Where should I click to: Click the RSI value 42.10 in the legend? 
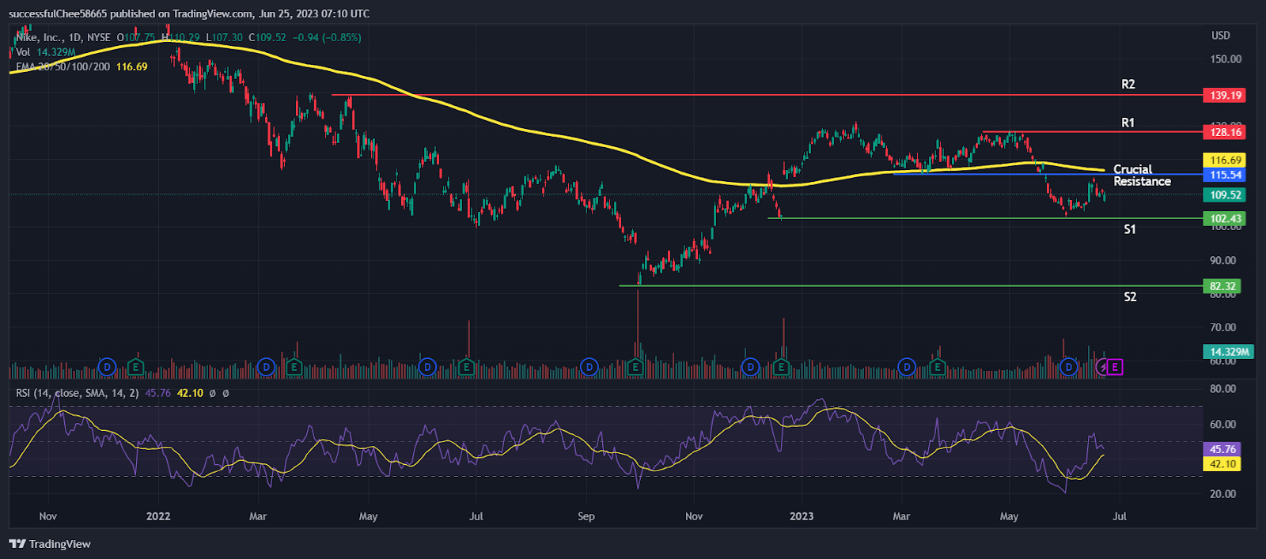click(190, 393)
